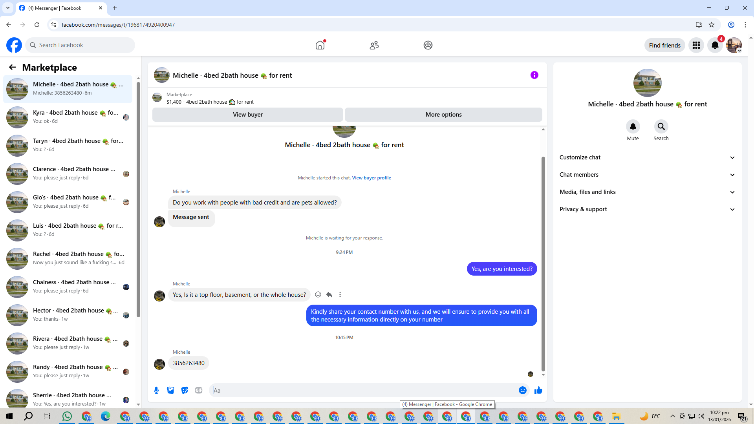
Task: Open the GIF picker icon
Action: 199,390
